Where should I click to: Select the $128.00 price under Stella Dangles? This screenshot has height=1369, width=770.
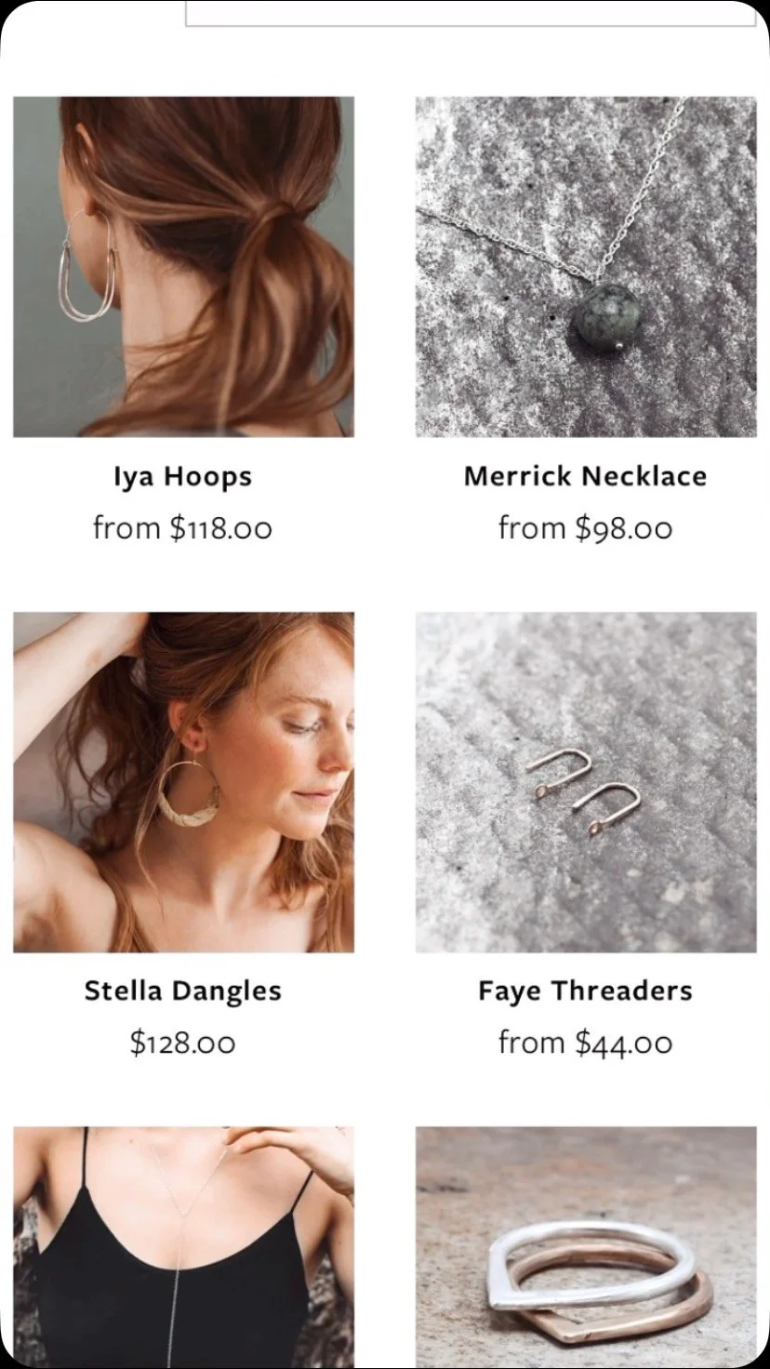tap(183, 1043)
